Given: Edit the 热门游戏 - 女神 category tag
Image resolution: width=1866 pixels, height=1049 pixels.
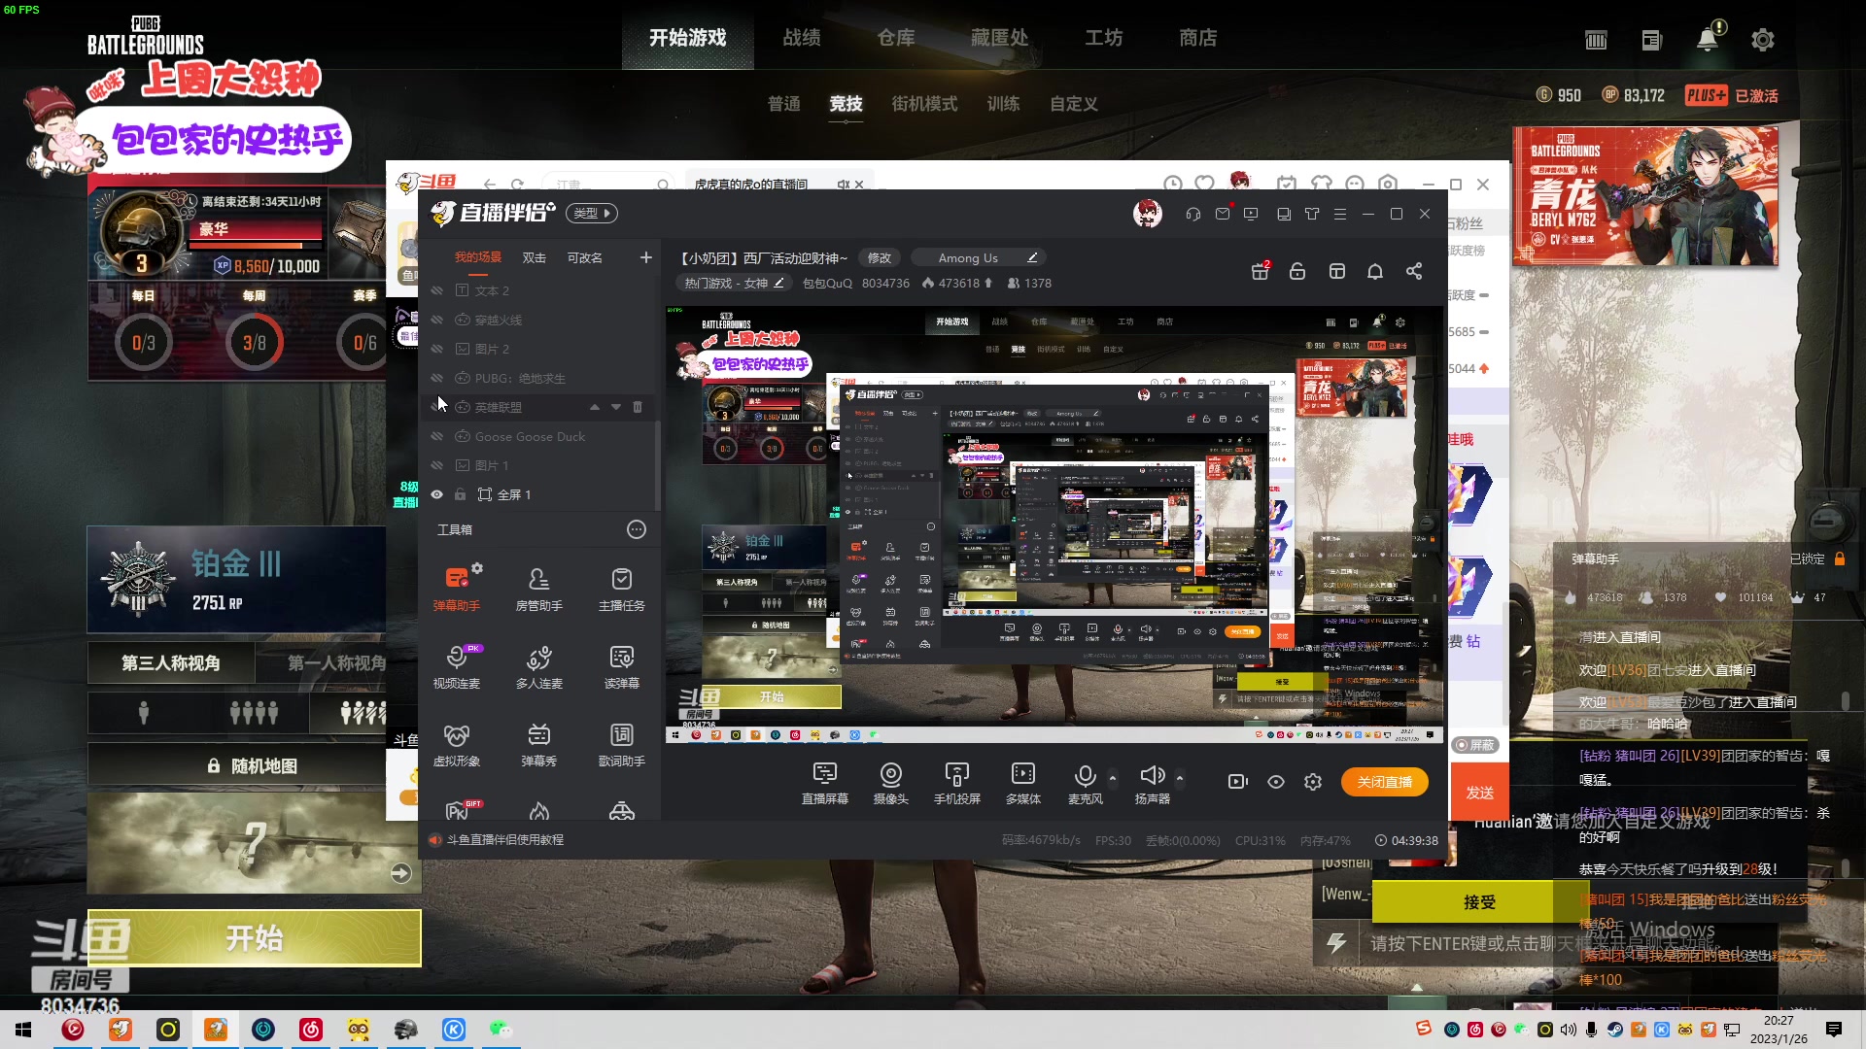Looking at the screenshot, I should click(x=733, y=283).
